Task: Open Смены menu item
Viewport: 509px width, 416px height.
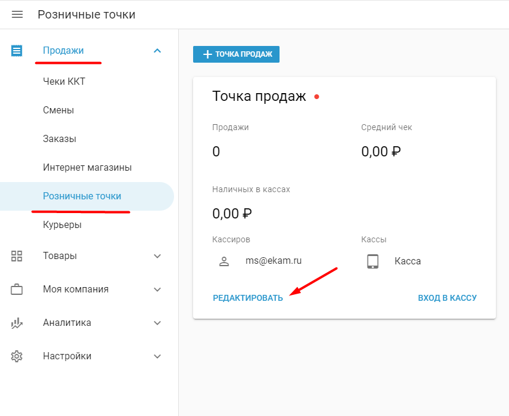Action: (58, 110)
